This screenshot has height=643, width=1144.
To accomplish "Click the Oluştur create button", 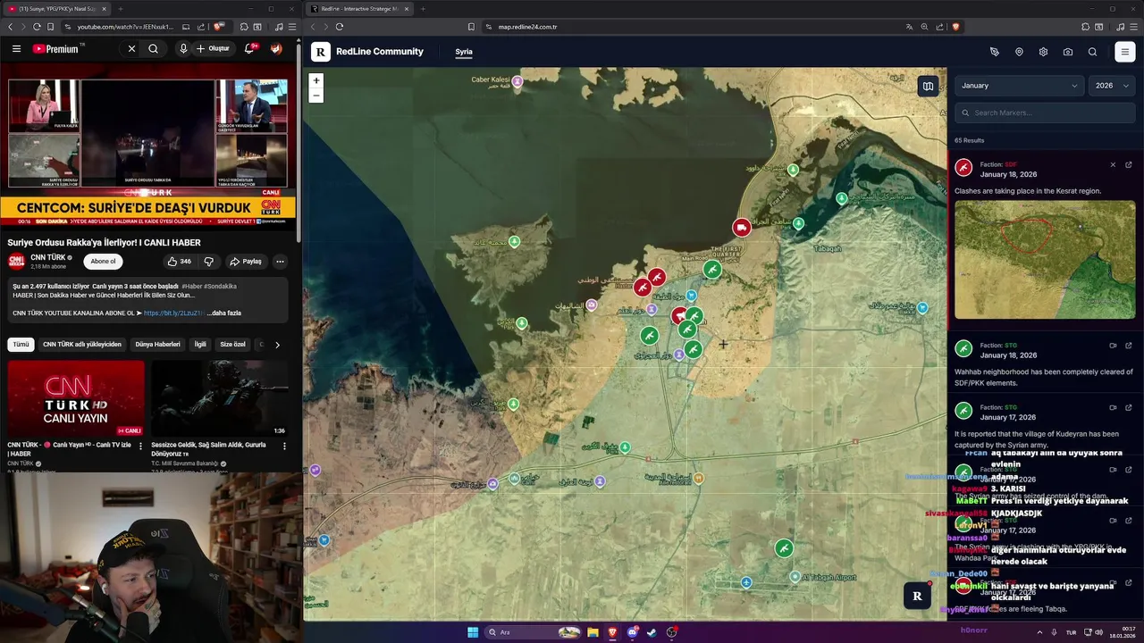I will pos(214,48).
